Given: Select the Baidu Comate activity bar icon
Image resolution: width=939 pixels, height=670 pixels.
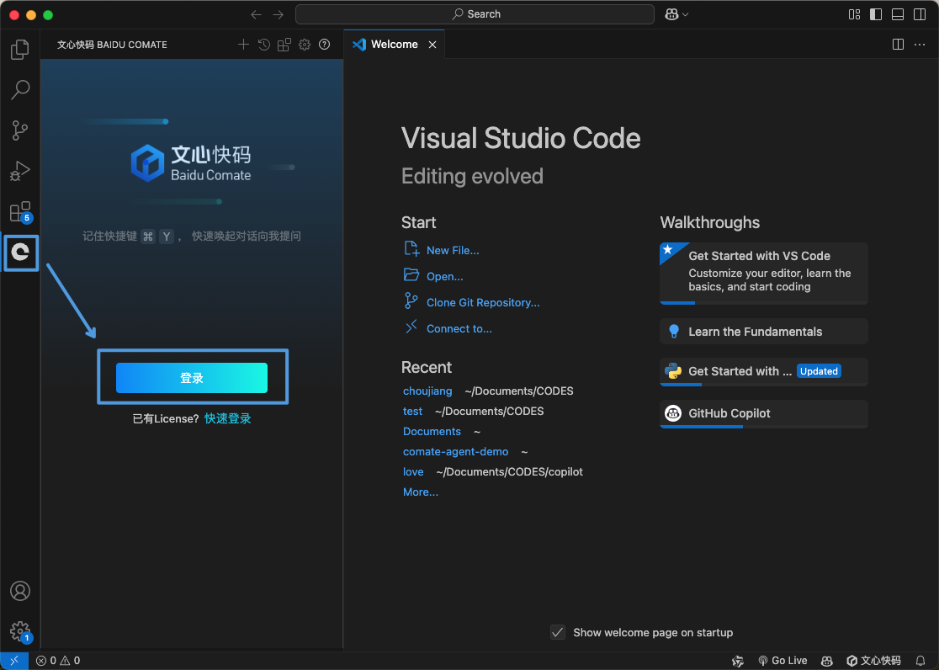Looking at the screenshot, I should (20, 253).
